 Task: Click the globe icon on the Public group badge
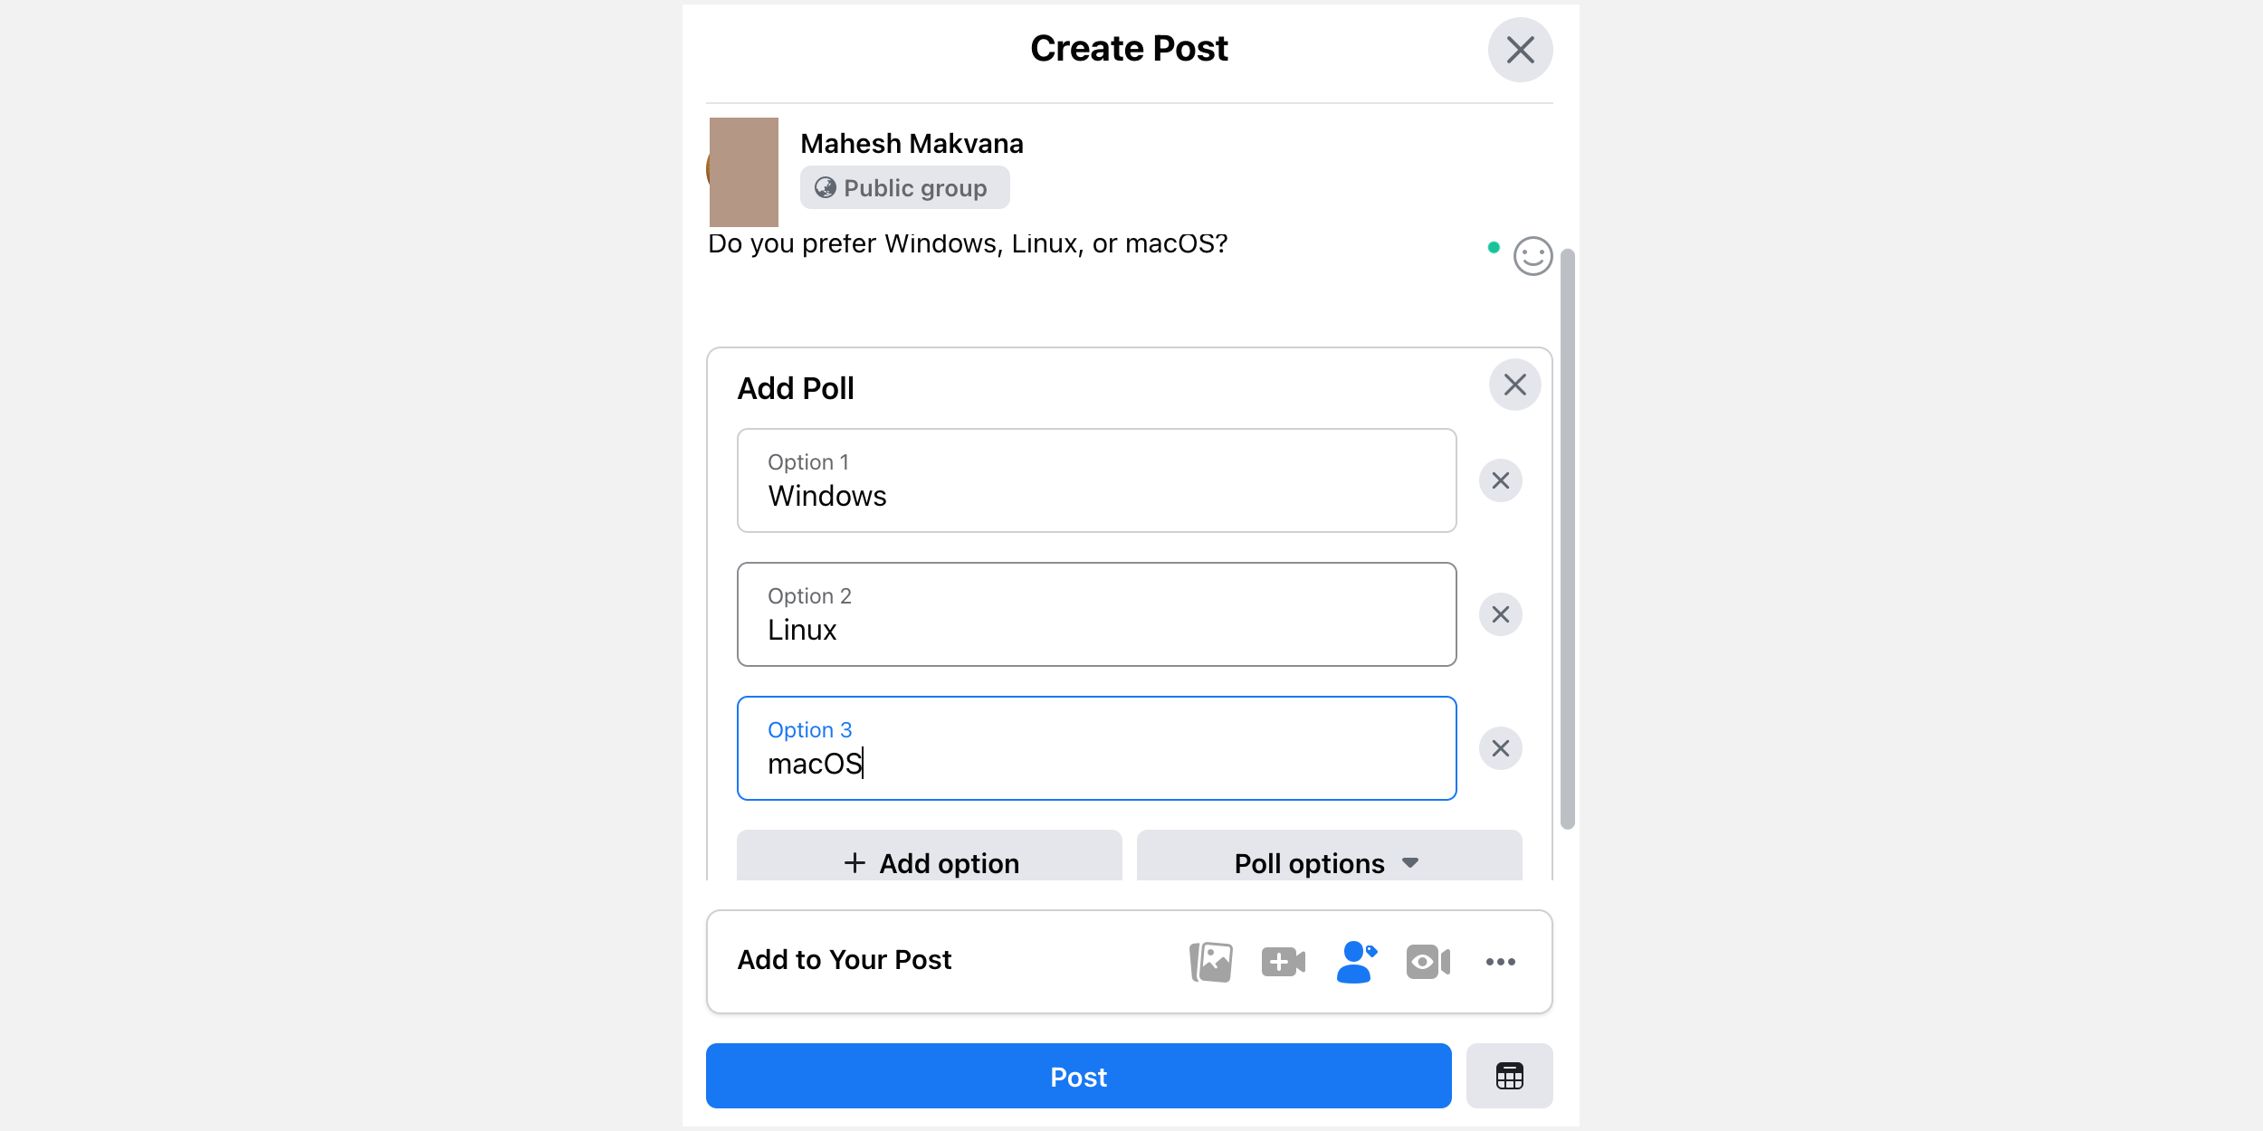click(826, 188)
